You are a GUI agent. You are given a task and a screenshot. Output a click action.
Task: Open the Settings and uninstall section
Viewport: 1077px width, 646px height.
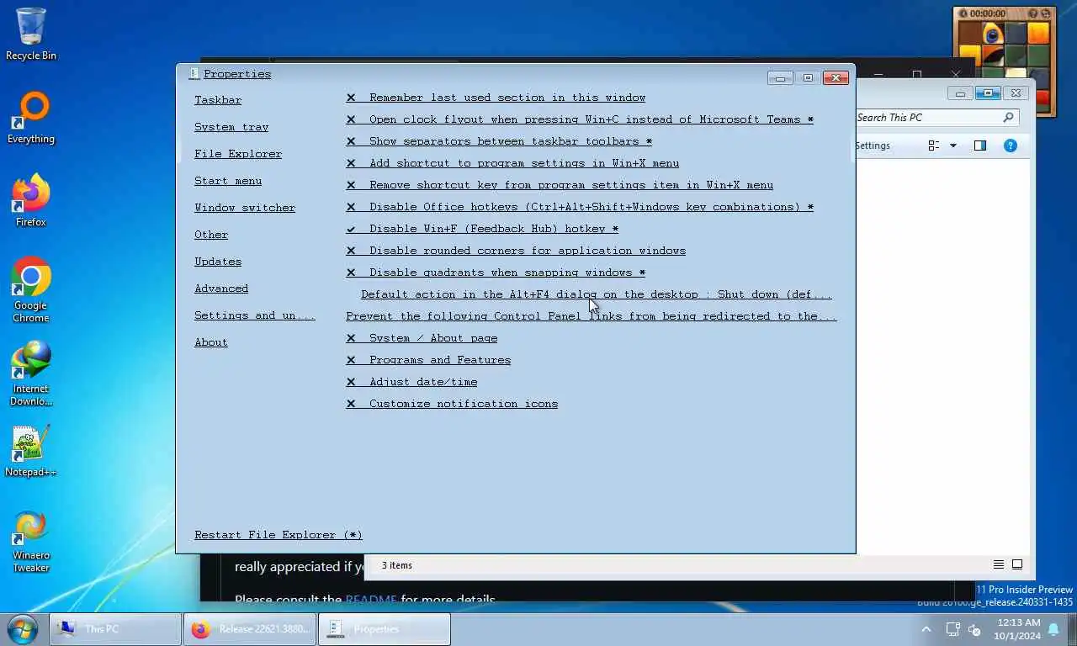click(255, 315)
